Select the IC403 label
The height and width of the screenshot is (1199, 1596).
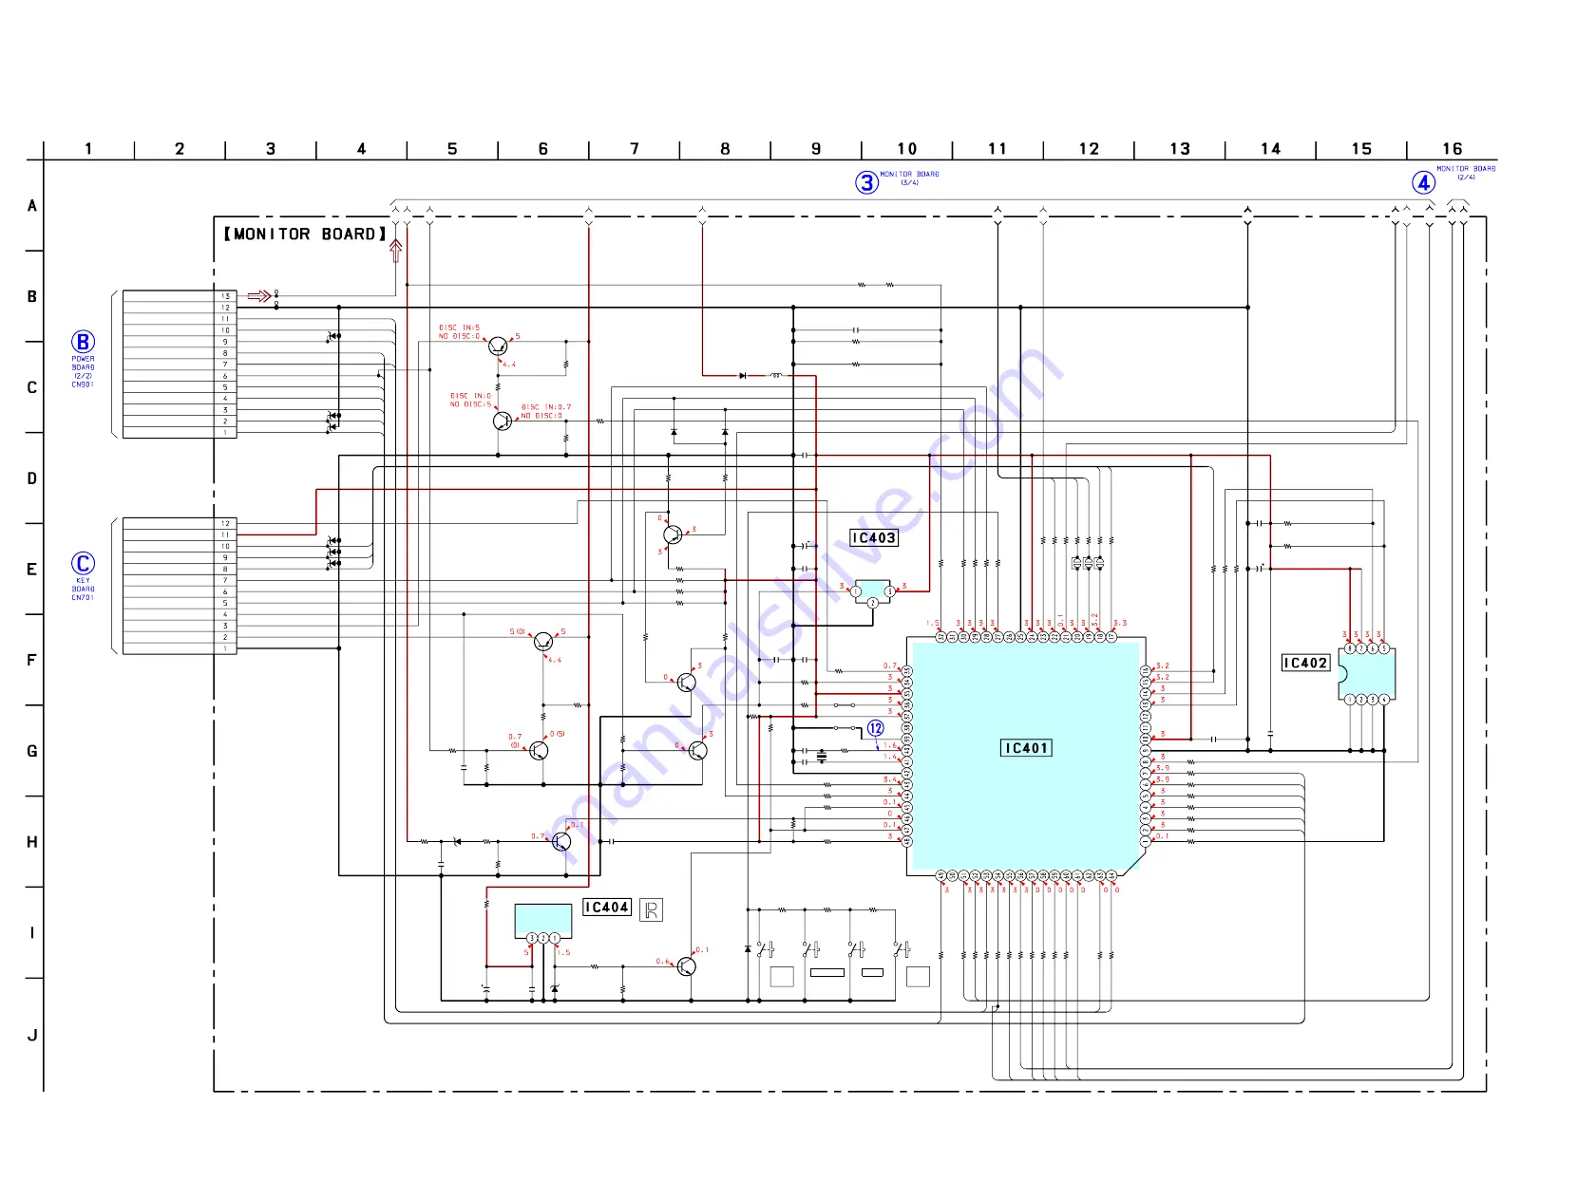pos(874,537)
